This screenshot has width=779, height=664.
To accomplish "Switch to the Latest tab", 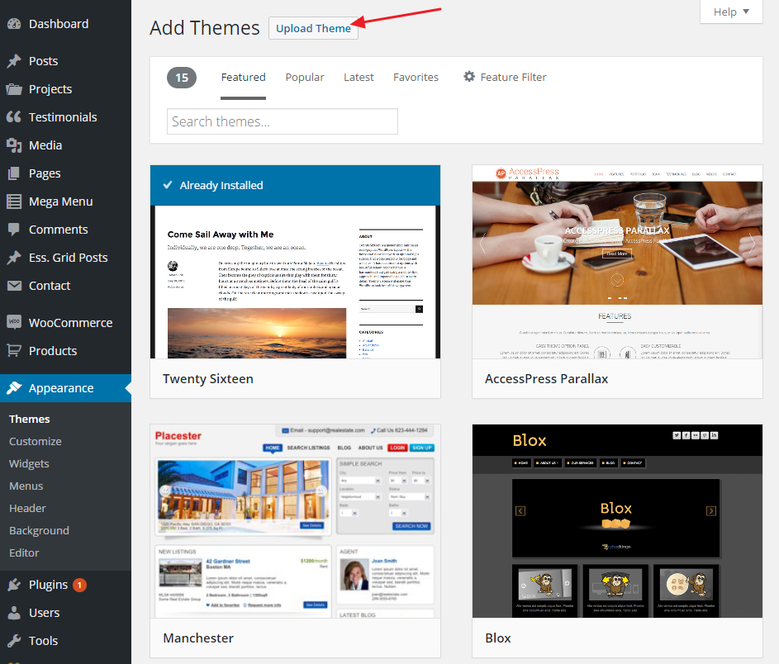I will pyautogui.click(x=359, y=78).
